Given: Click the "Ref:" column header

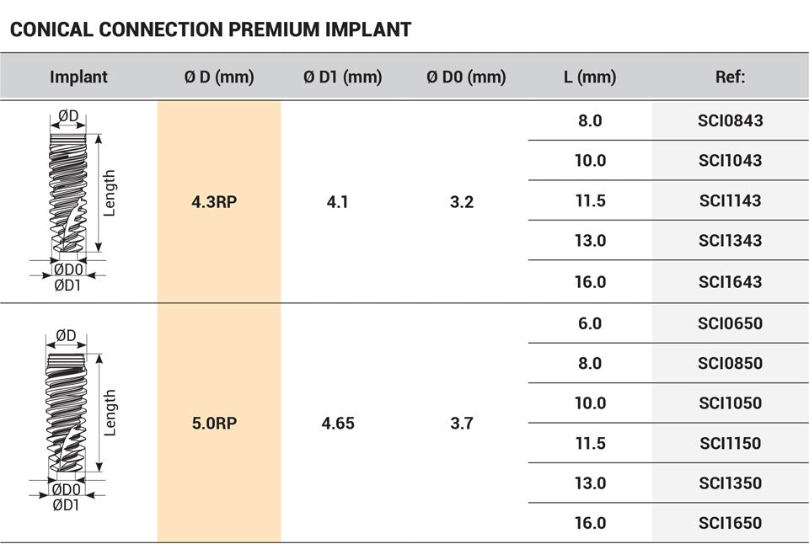Looking at the screenshot, I should pos(730,77).
